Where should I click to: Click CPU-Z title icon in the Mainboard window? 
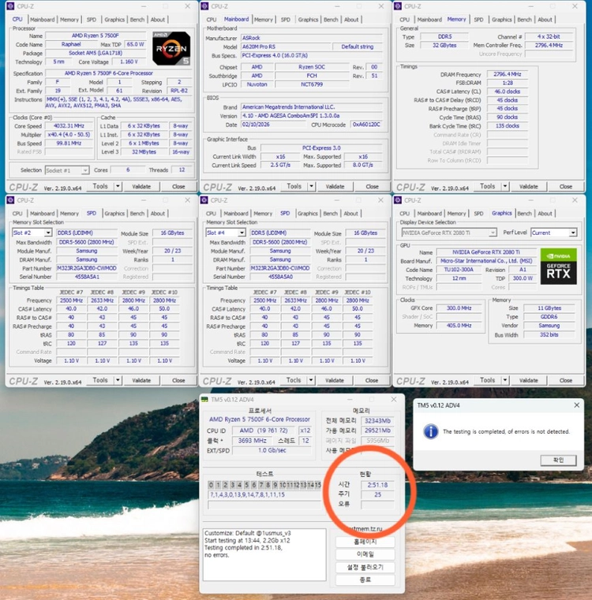click(204, 6)
